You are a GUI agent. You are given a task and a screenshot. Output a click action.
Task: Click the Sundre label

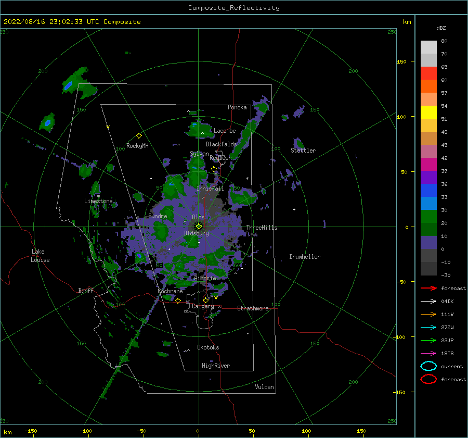[158, 216]
